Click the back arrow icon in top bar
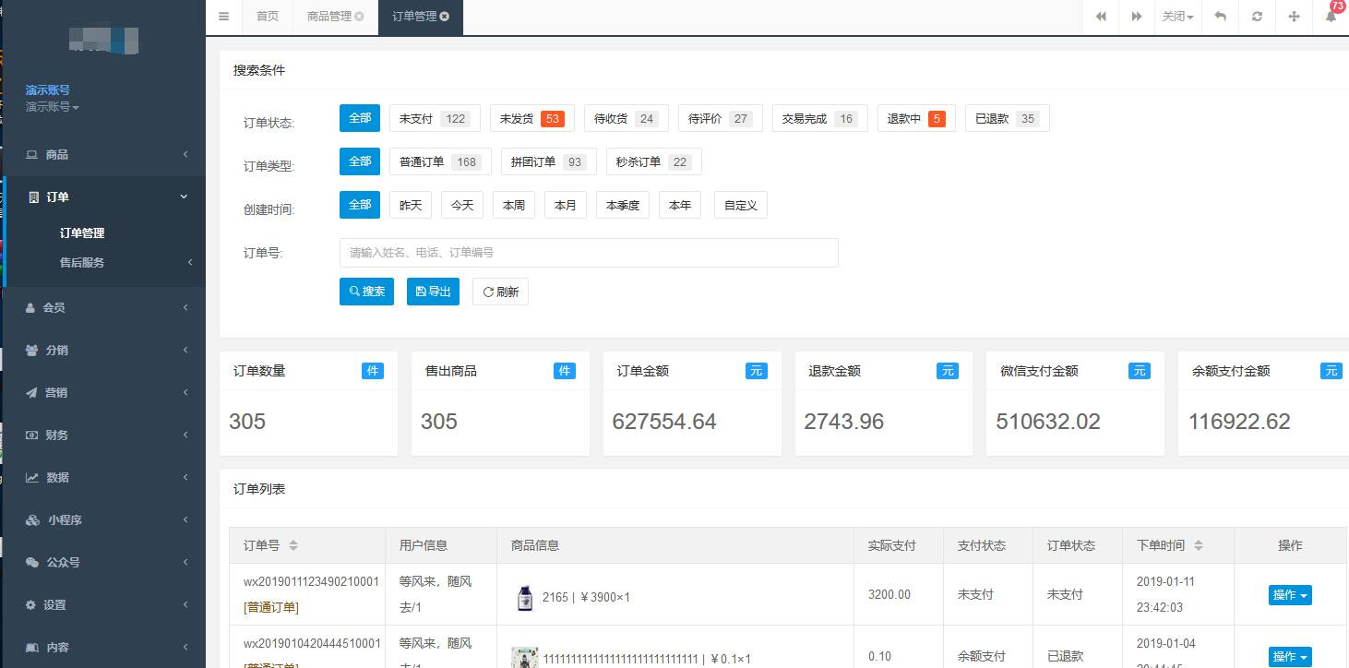The height and width of the screenshot is (668, 1349). (x=1220, y=17)
